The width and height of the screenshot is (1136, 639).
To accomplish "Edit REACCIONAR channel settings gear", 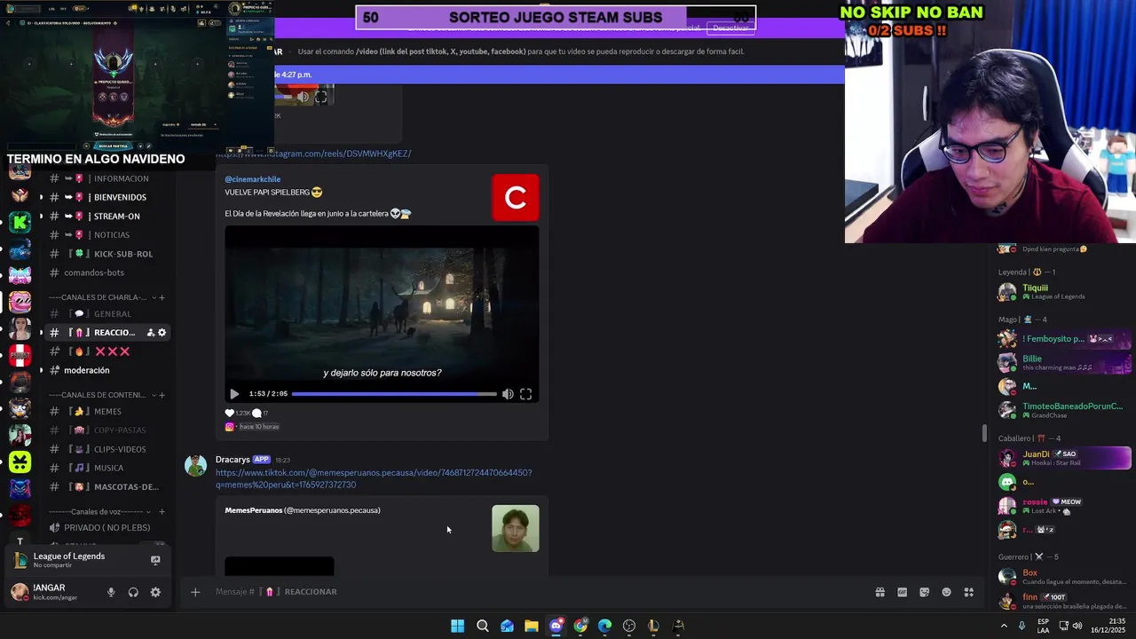I will (x=162, y=333).
